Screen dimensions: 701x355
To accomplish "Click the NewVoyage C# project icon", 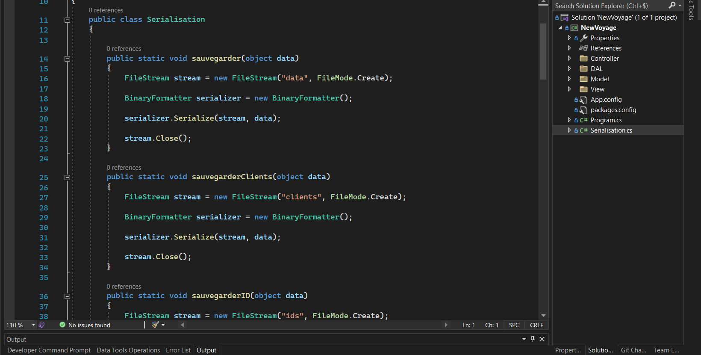I will pyautogui.click(x=574, y=28).
